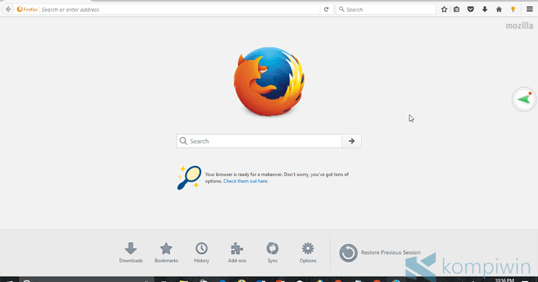Show bookmarks list icon in toolbar
The width and height of the screenshot is (538, 282).
point(456,9)
